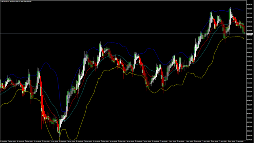Click the first candle at chart left edge
This screenshot has width=254, height=143.
[x=1, y=84]
